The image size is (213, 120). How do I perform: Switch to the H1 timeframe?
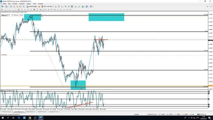tap(58, 10)
